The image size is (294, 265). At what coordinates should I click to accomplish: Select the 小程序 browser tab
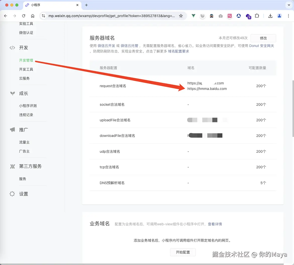[x=52, y=5]
